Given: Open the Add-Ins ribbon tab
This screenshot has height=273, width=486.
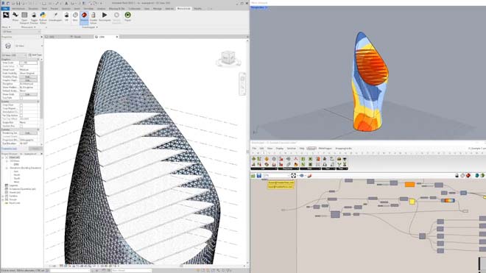Looking at the screenshot, I should pos(169,8).
